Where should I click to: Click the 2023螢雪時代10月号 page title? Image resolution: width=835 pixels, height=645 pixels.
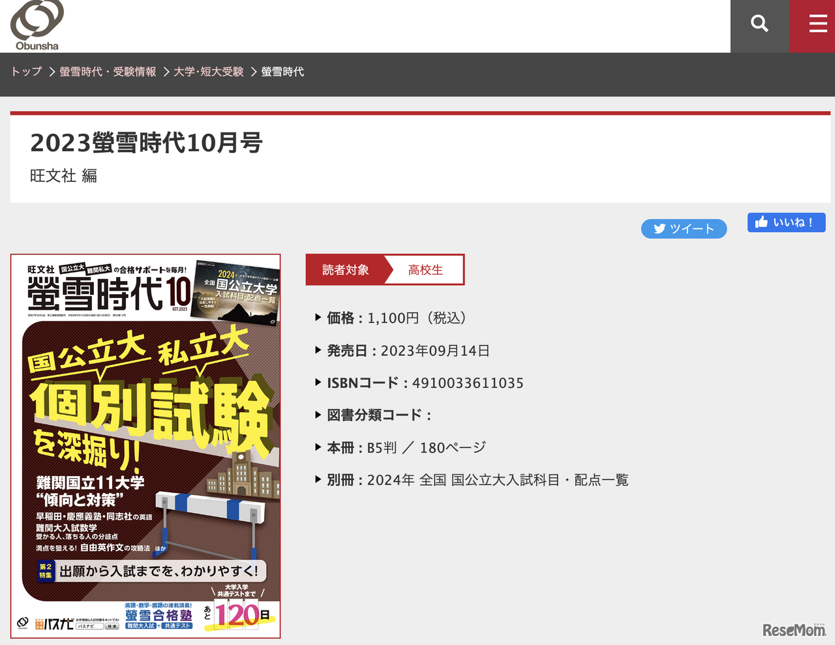[x=146, y=143]
